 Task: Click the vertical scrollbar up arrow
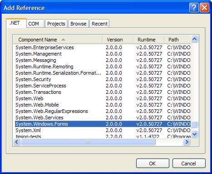click(194, 39)
